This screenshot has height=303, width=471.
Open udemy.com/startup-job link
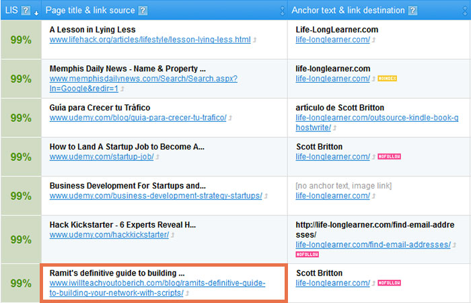click(102, 157)
